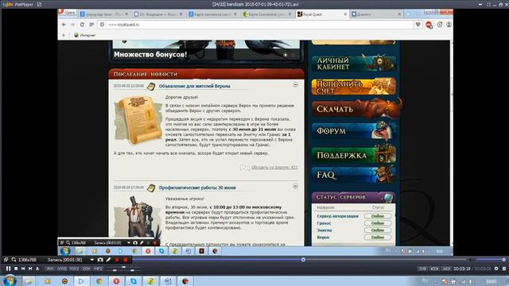The image size is (509, 286).
Task: Open the last browser tab right of Royal Quest
Action: click(x=376, y=14)
